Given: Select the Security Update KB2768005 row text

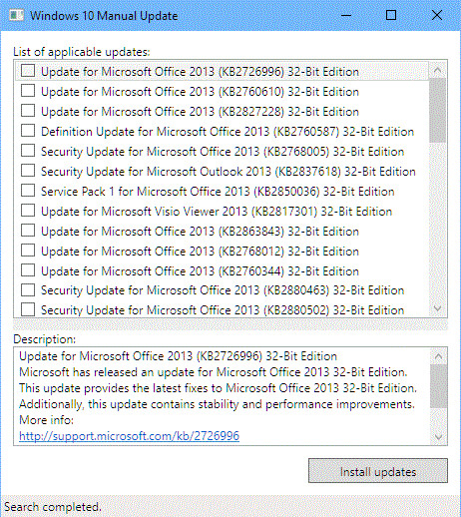Looking at the screenshot, I should pos(223,152).
